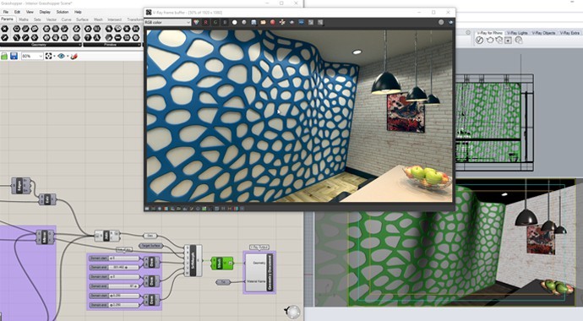583x321 pixels.
Task: Click the red render sphere icon in frame buffer
Action: click(273, 22)
